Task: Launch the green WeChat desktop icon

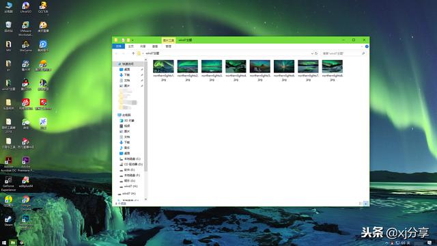Action: (x=26, y=124)
